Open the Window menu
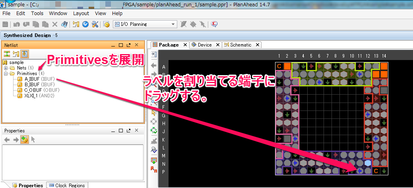Screen dimensions: 413x188 58,14
